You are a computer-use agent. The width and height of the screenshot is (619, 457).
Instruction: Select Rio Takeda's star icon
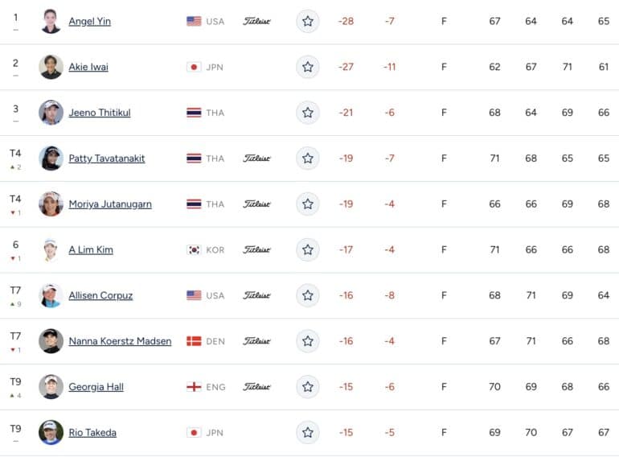308,433
